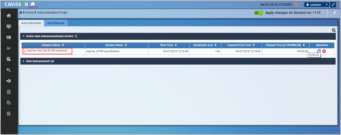
Task: Click the duration value 120
Action: (217, 51)
